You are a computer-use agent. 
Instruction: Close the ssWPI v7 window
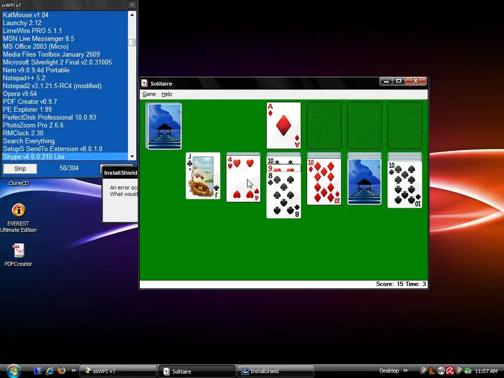tap(132, 5)
